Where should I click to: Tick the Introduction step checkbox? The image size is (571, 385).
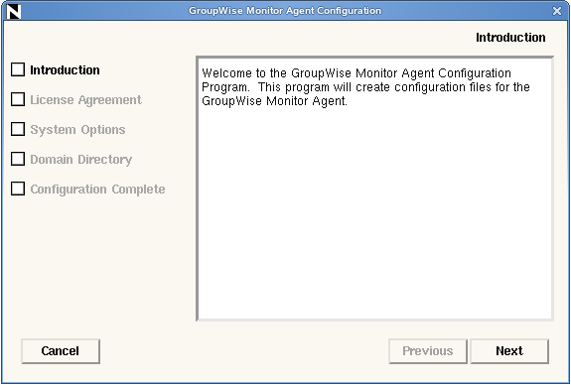(x=18, y=69)
